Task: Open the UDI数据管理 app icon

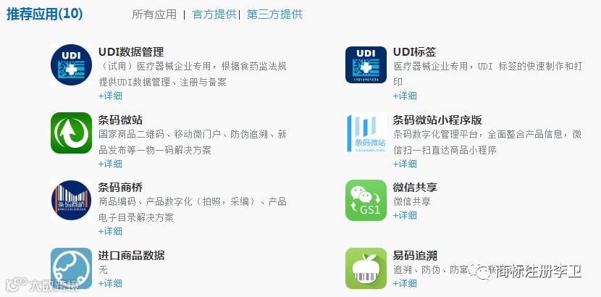Action: coord(71,64)
